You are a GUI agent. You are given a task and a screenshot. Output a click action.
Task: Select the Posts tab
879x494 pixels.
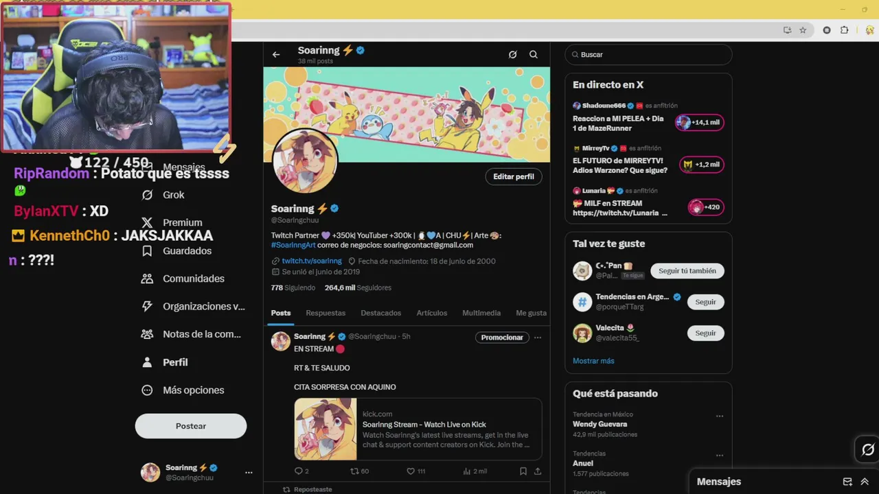281,313
